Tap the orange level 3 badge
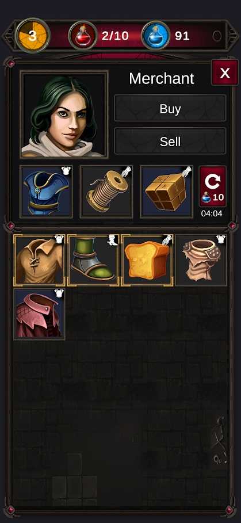Screen dimensions: 241x523 click(x=32, y=35)
